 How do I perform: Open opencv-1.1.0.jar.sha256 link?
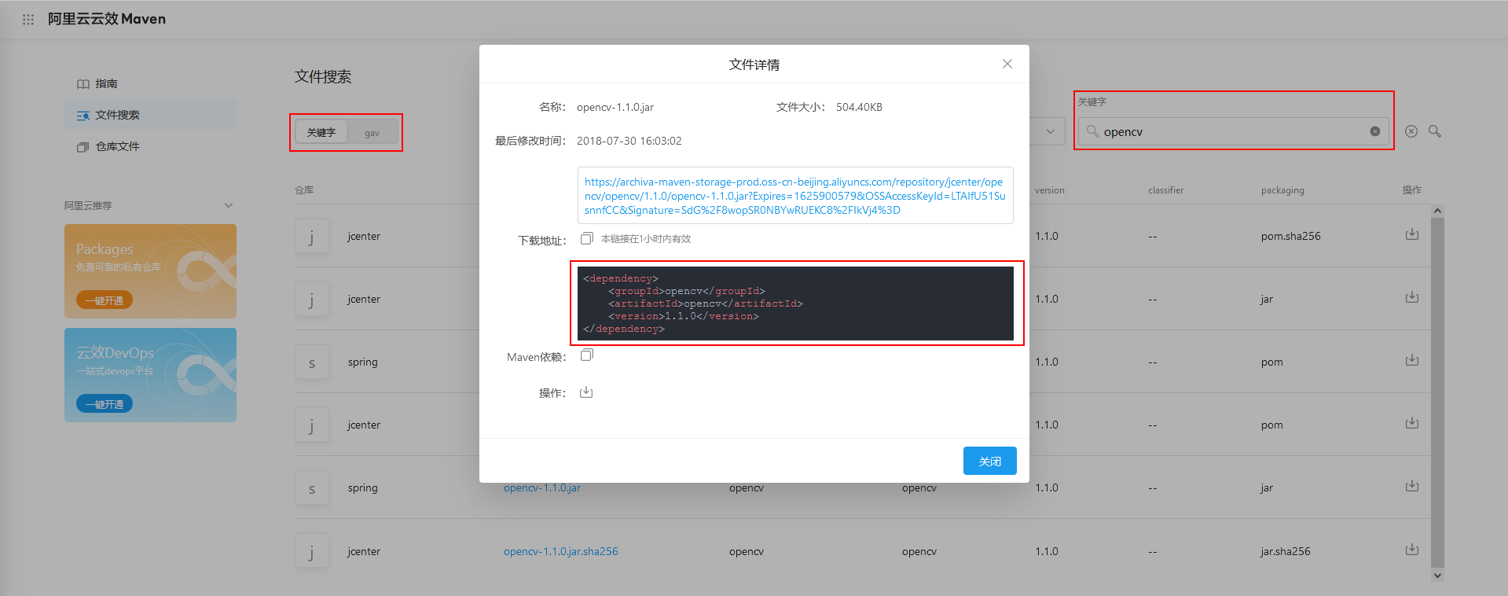pos(561,551)
